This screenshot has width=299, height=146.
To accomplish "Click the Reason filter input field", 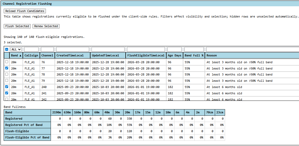I will coord(252,49).
